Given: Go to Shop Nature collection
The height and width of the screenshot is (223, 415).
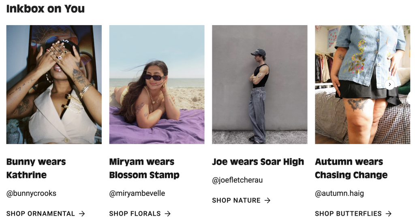Looking at the screenshot, I should tap(236, 200).
